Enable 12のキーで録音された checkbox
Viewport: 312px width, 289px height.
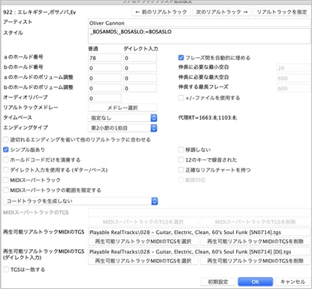[181, 160]
